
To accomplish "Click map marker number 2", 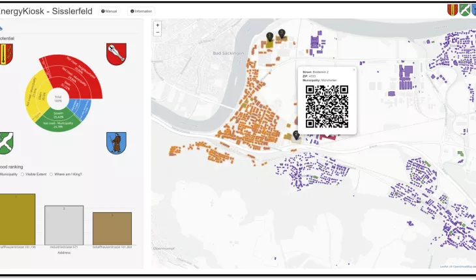I will [296, 135].
